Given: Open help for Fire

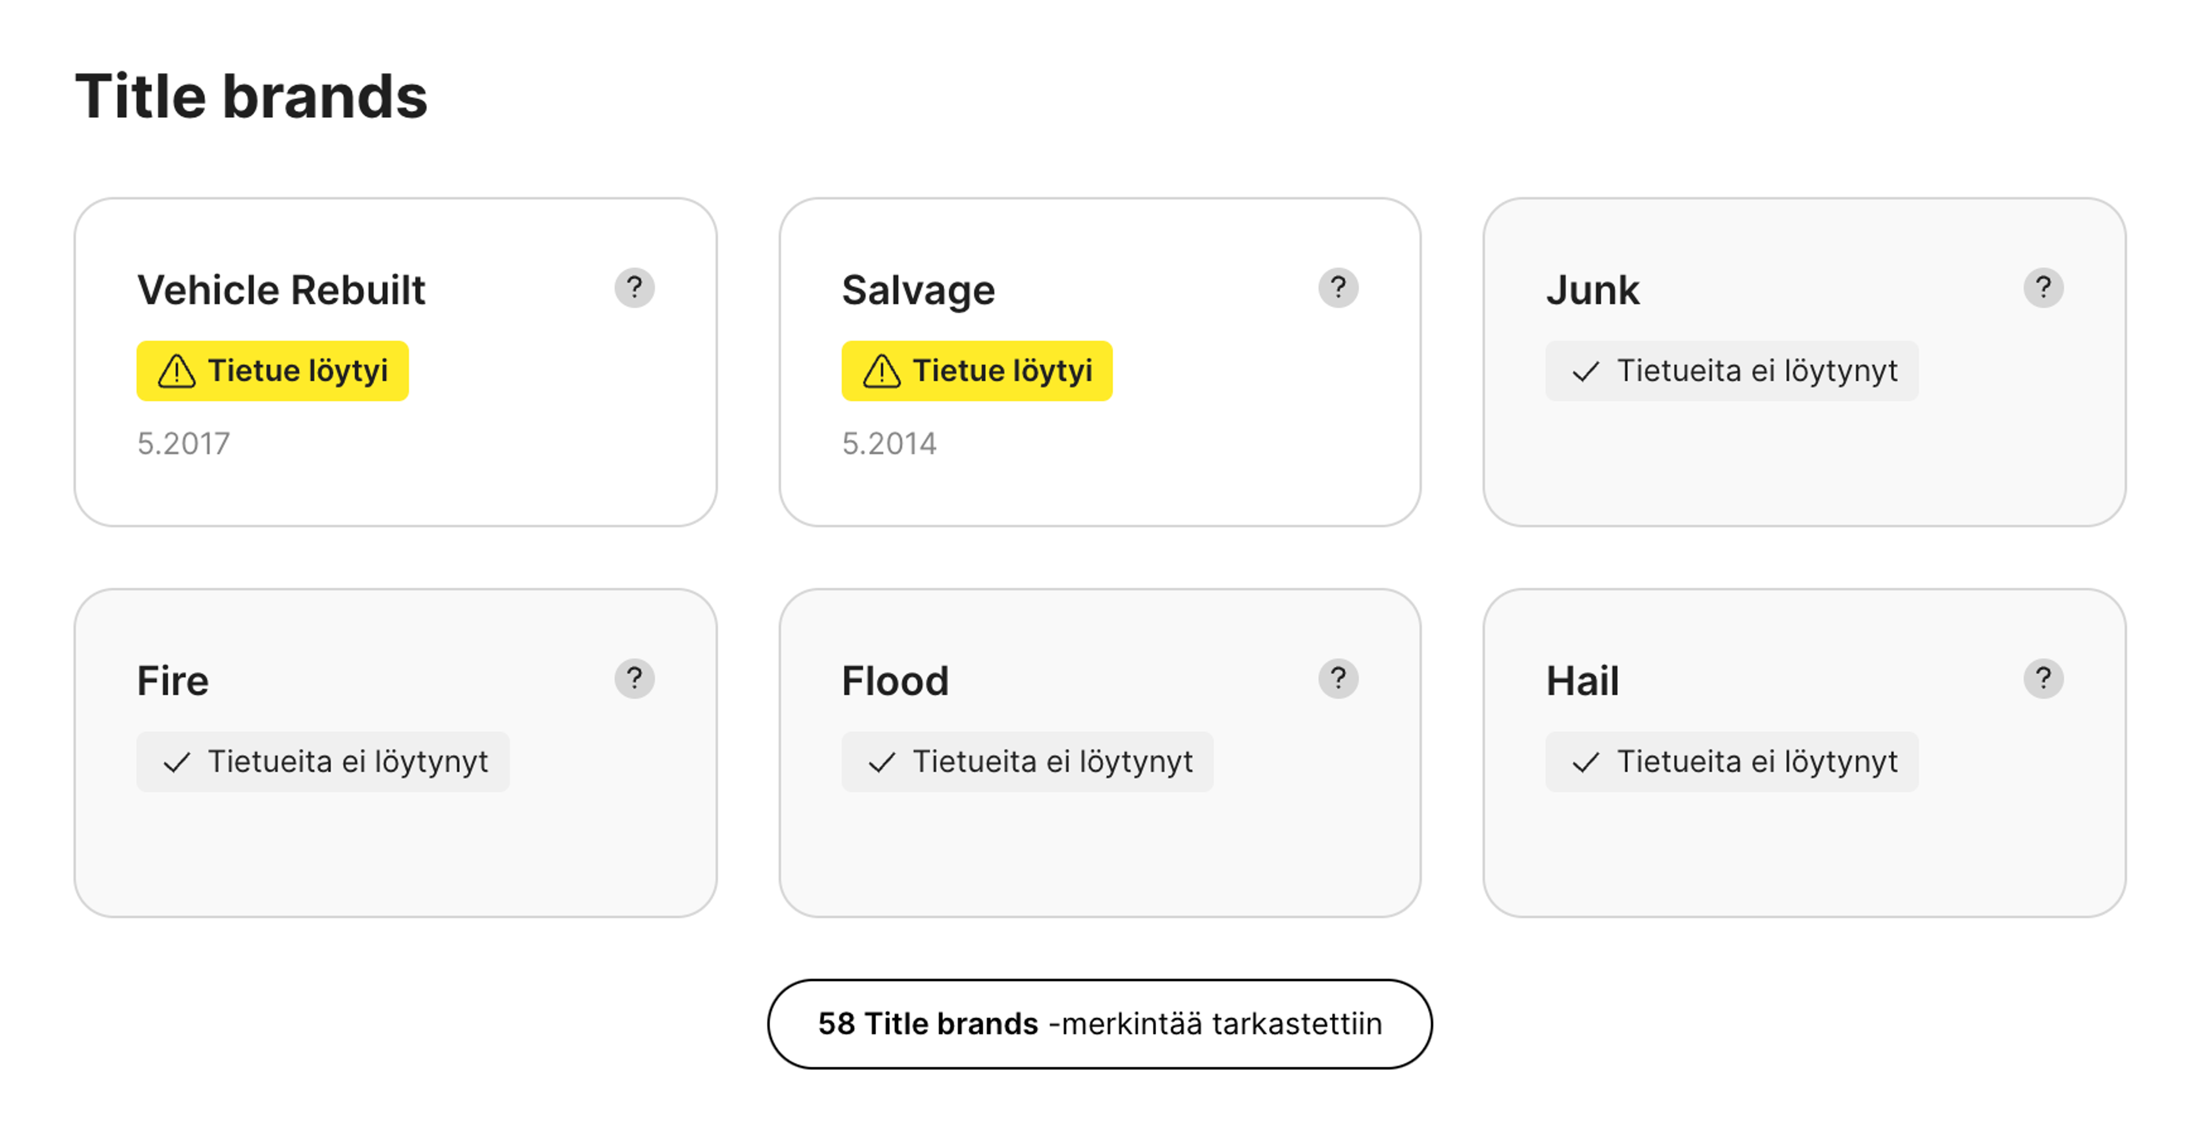Looking at the screenshot, I should (x=635, y=679).
